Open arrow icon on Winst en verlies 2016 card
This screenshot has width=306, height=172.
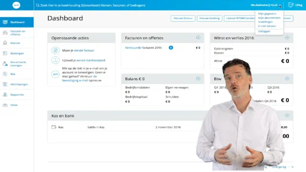pyautogui.click(x=287, y=37)
